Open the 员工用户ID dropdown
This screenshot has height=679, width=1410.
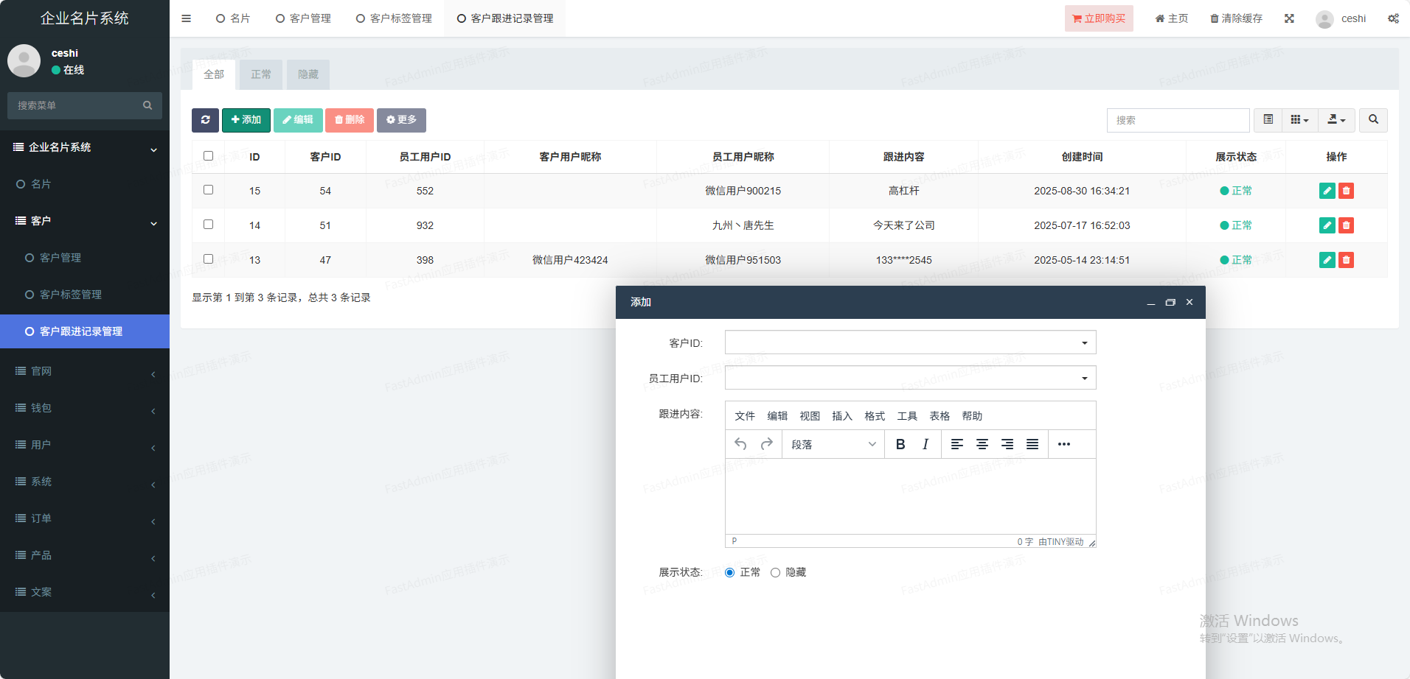910,378
